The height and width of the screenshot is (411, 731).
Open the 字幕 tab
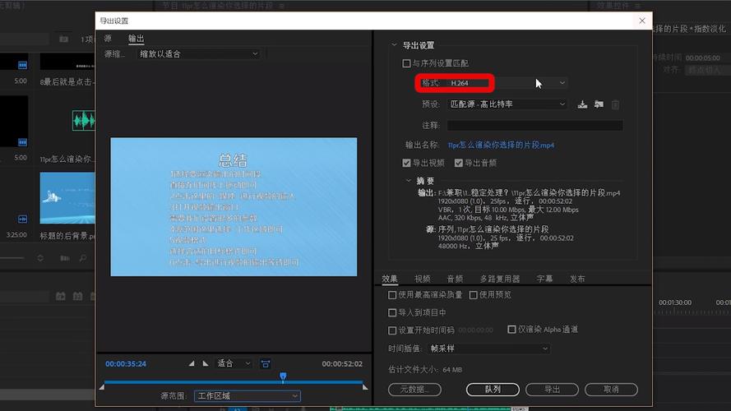[x=544, y=279]
